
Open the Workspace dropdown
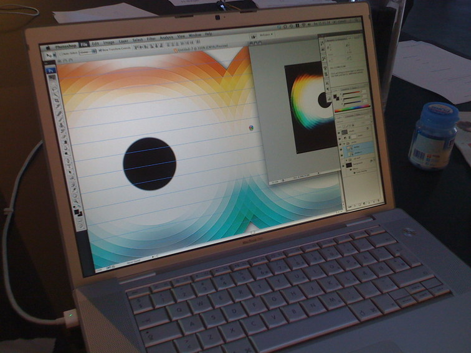266,35
